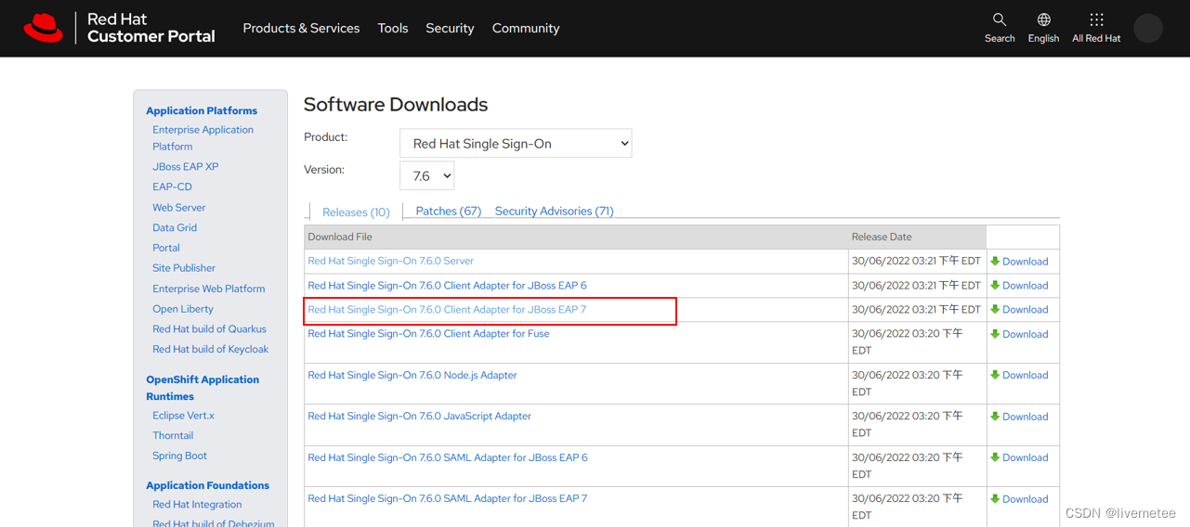Open Red Hat Integration sidebar link

(197, 504)
